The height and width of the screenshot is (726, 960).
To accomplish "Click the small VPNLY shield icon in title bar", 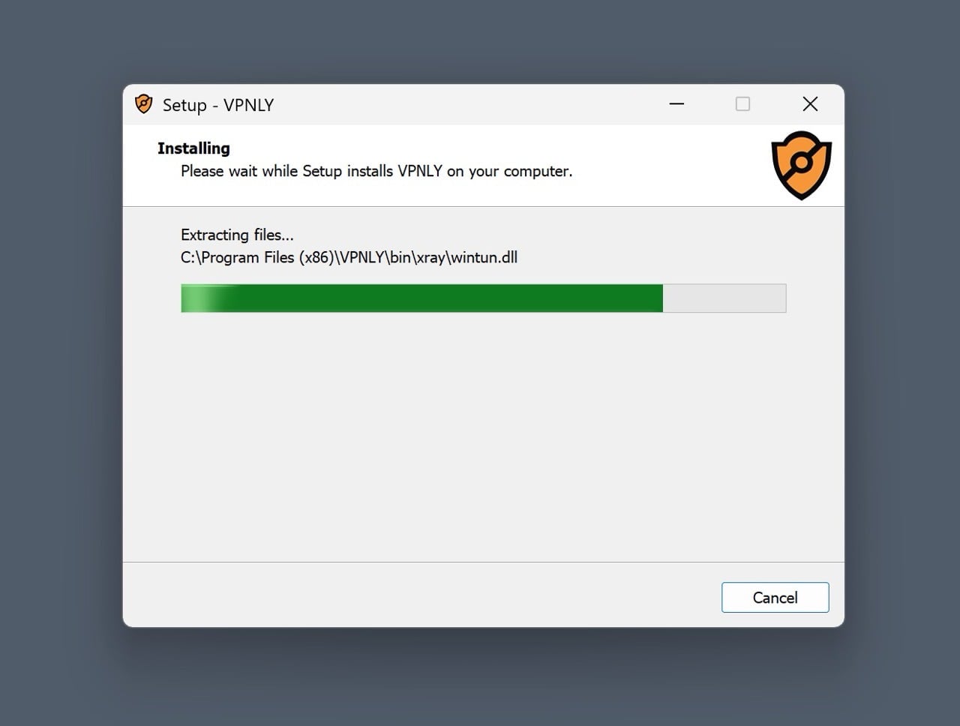I will point(143,104).
